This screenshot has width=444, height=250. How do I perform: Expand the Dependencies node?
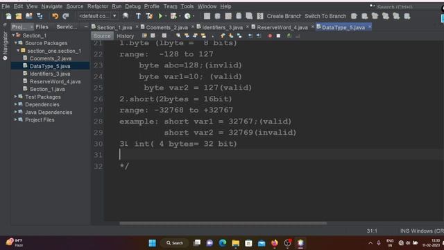[x=15, y=104]
